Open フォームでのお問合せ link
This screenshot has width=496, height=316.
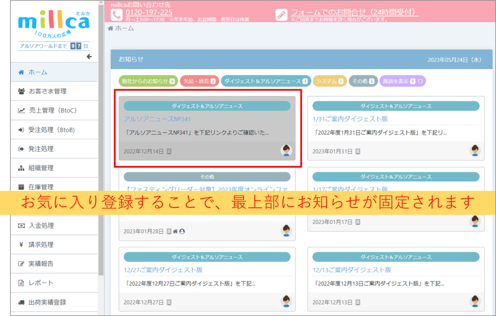355,13
